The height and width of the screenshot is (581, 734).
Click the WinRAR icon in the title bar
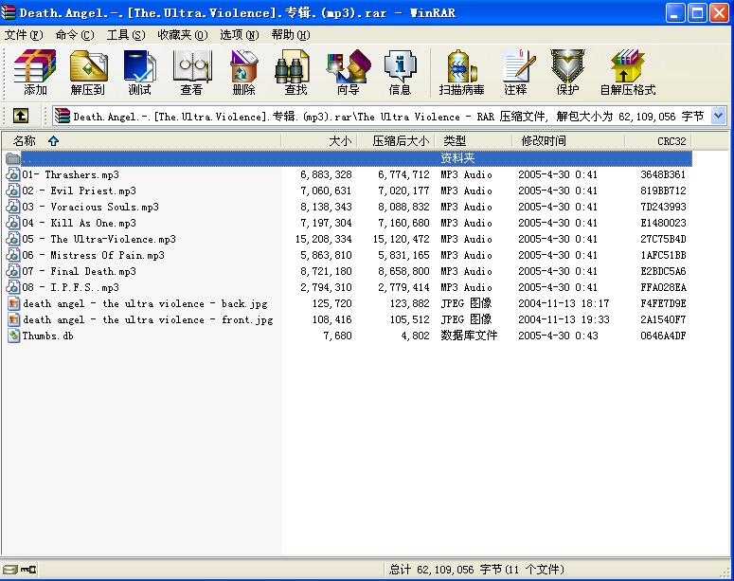point(9,12)
